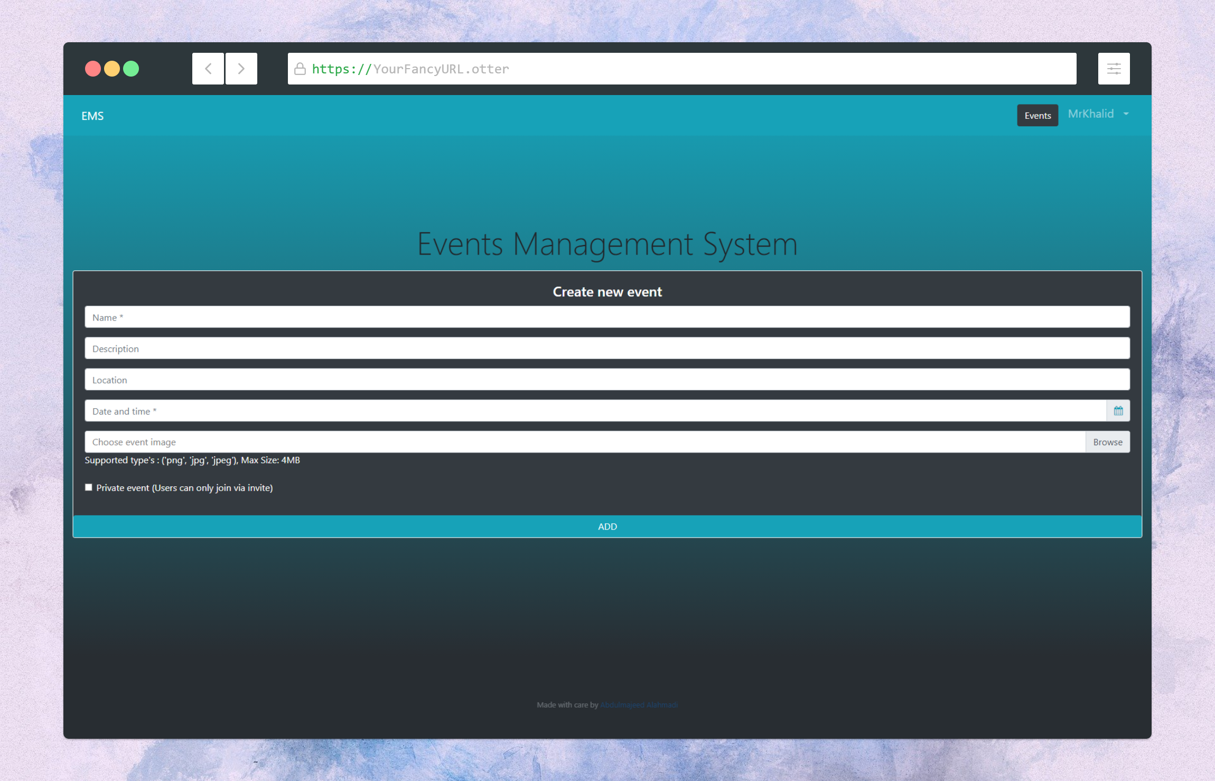Click the browser forward arrow button
Viewport: 1215px width, 781px height.
(x=241, y=69)
